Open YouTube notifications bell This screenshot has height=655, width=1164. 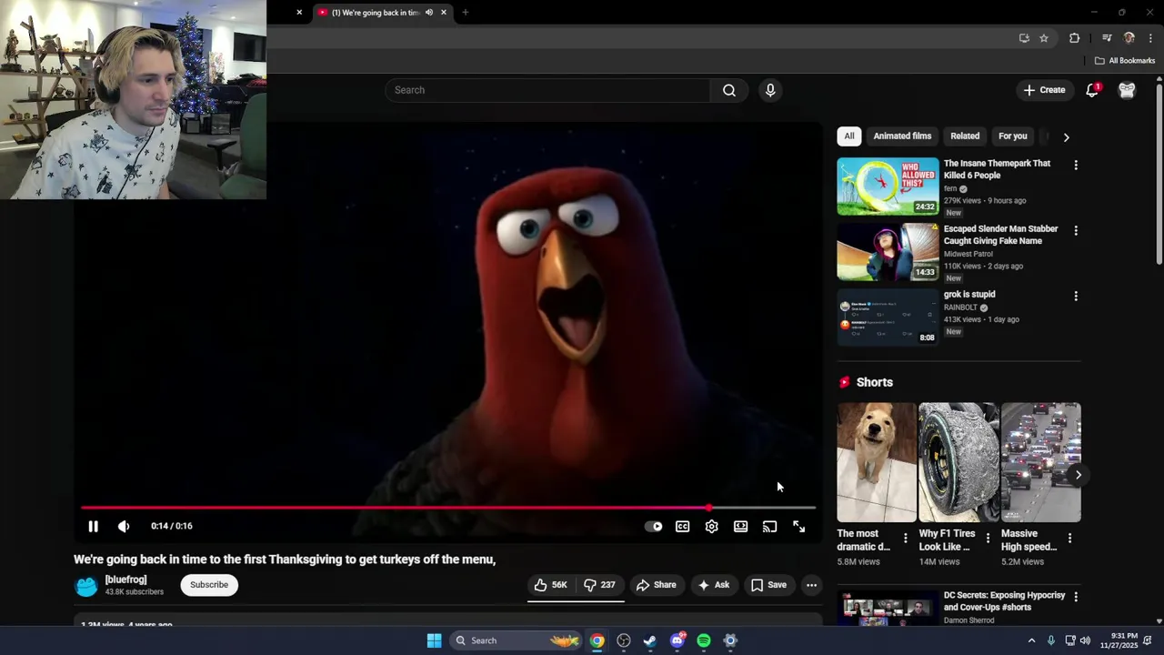click(x=1092, y=90)
